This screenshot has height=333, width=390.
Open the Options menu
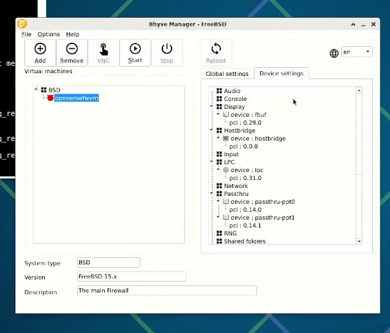(x=48, y=34)
